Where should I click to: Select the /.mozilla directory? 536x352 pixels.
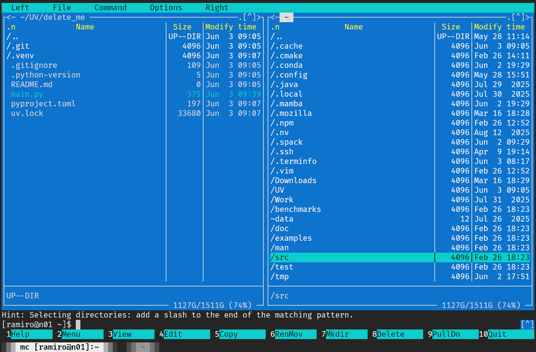pos(400,113)
